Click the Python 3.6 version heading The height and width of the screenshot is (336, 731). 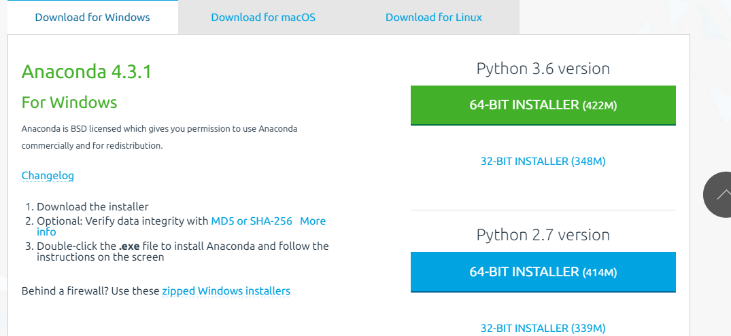(543, 69)
